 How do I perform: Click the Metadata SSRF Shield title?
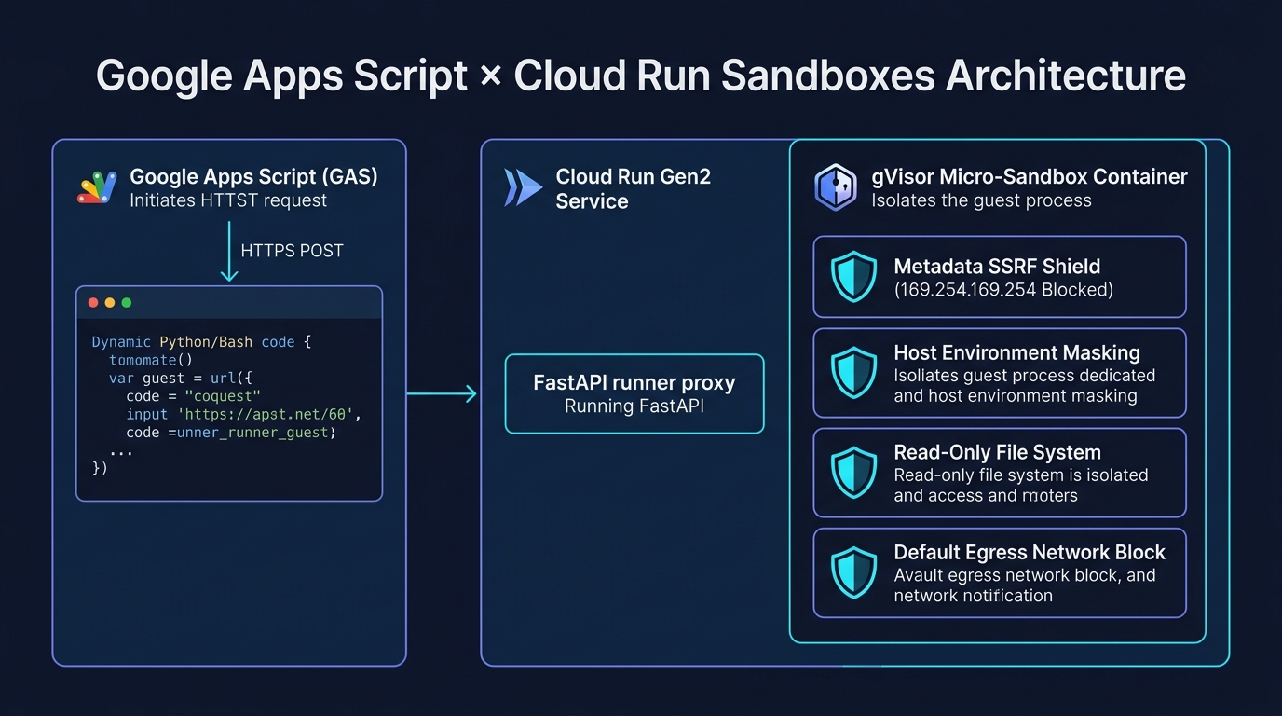coord(997,267)
